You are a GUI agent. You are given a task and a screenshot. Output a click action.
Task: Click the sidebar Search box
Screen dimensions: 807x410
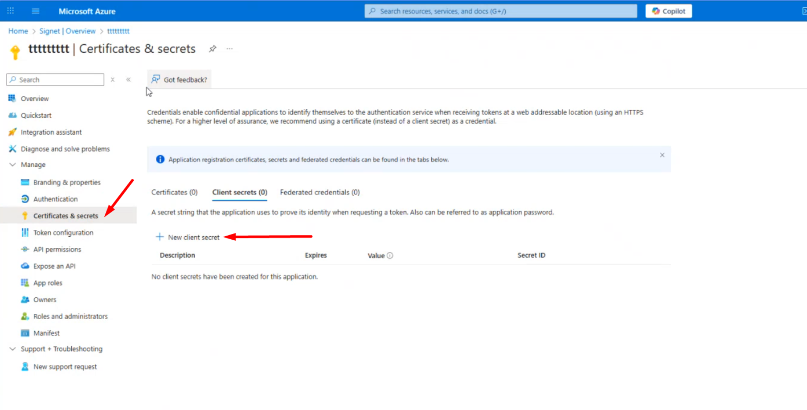click(x=55, y=79)
